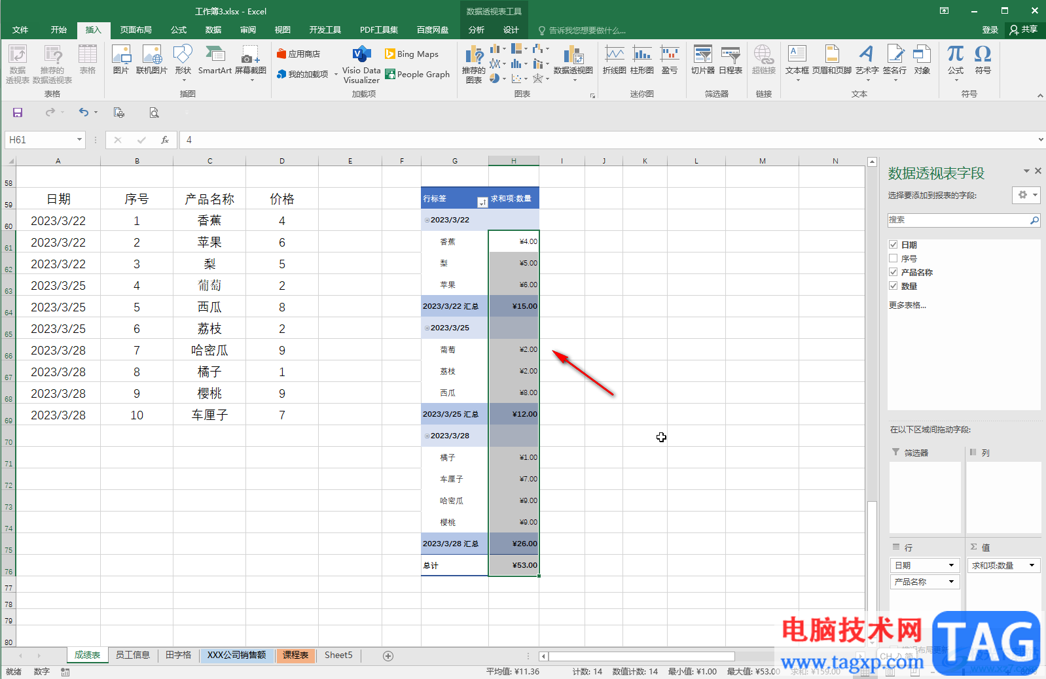Open print preview from quick toolbar
The width and height of the screenshot is (1046, 679).
tap(154, 113)
